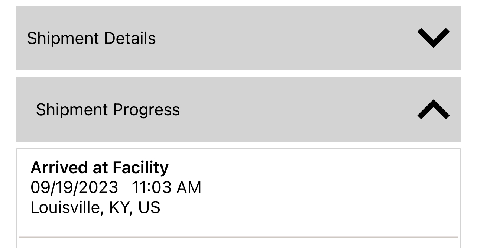Select the Louisville, KY, US location

pos(95,207)
